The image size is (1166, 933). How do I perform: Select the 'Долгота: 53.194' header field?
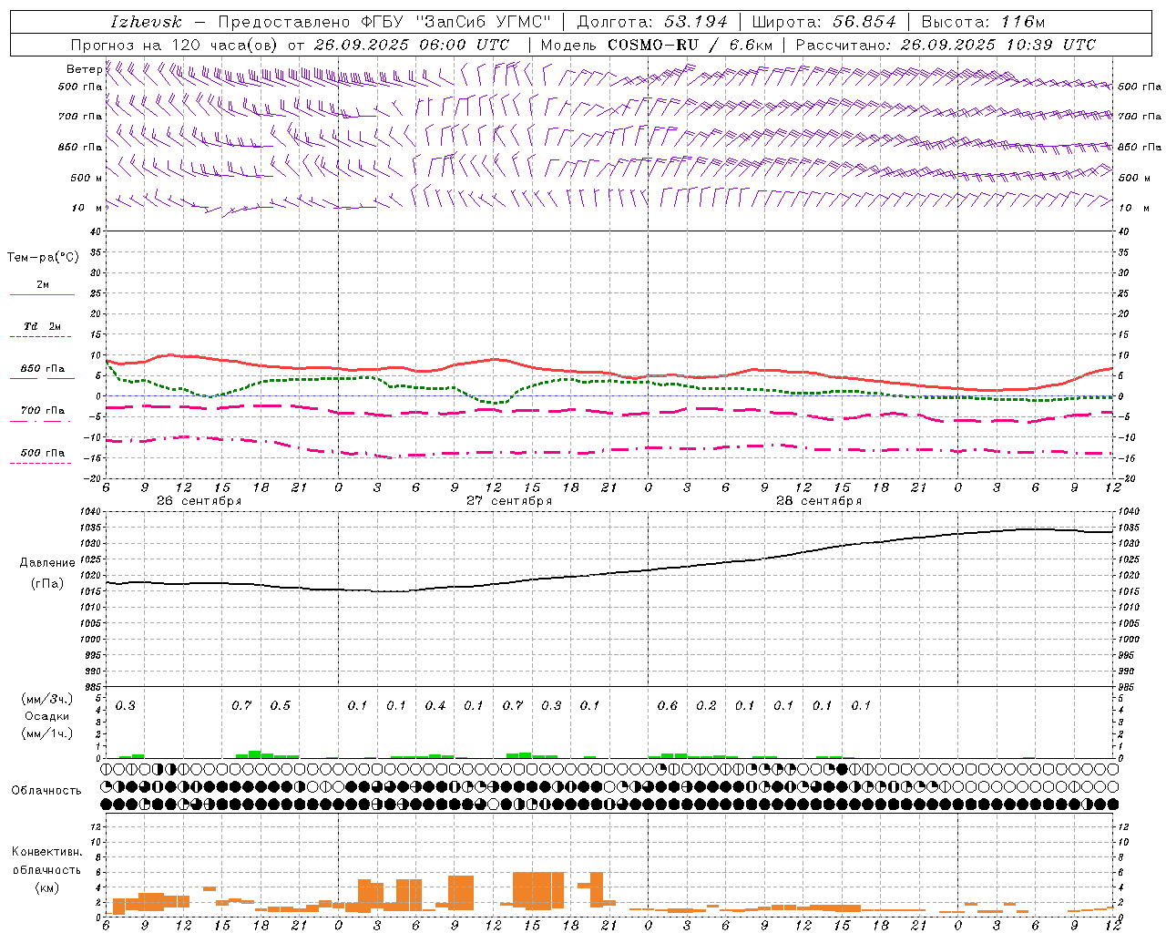[x=652, y=22]
